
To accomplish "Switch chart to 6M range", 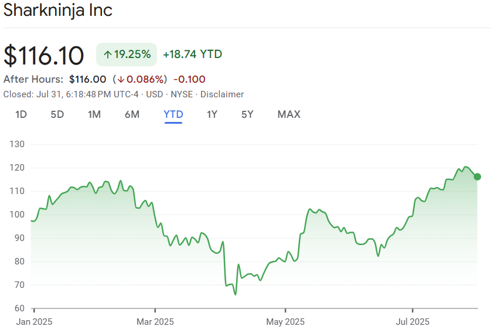I will (132, 114).
